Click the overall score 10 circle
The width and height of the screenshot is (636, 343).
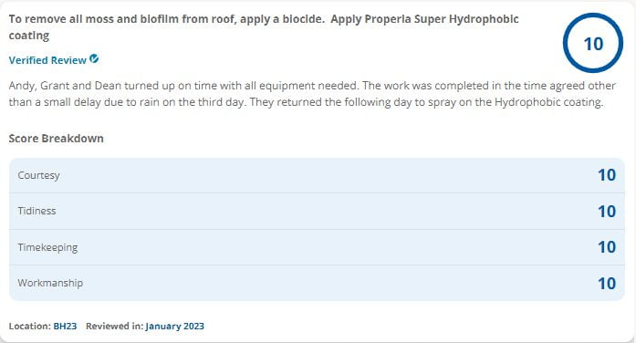pyautogui.click(x=593, y=44)
